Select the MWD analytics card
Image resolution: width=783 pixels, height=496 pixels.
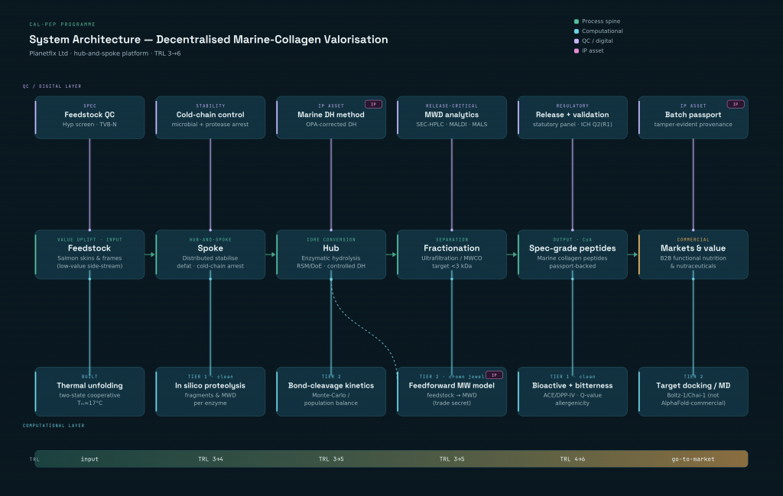452,117
